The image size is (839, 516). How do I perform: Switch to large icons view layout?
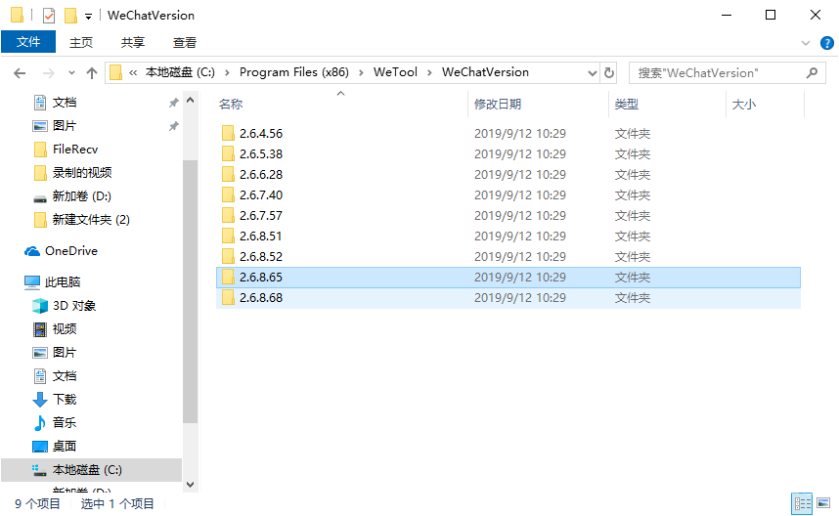(823, 503)
